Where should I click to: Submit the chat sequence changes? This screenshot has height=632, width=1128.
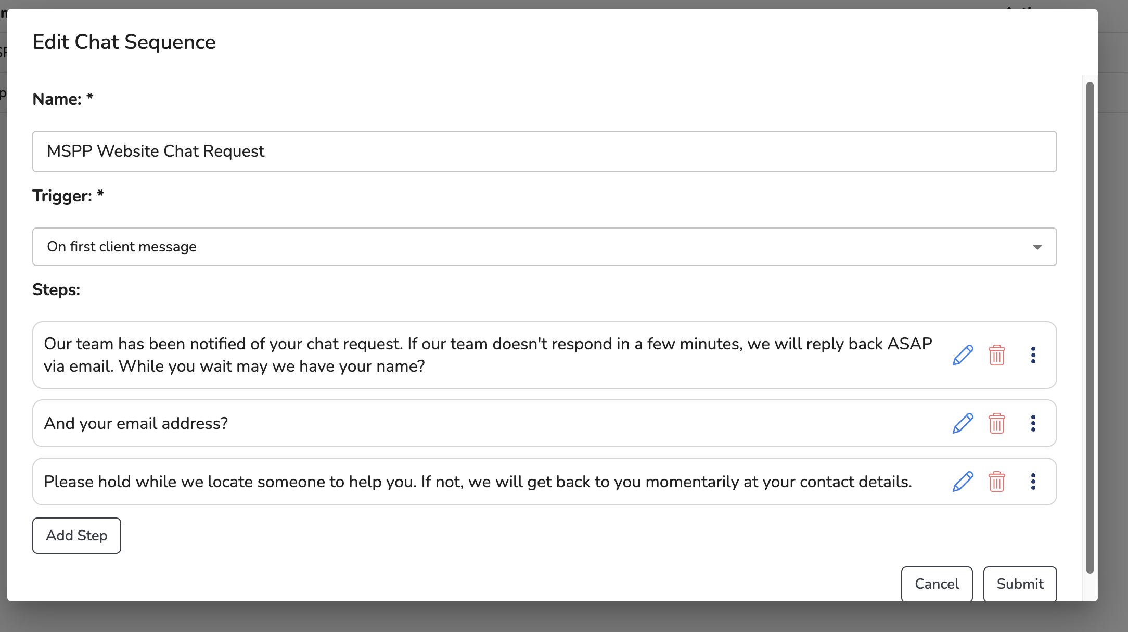tap(1020, 584)
